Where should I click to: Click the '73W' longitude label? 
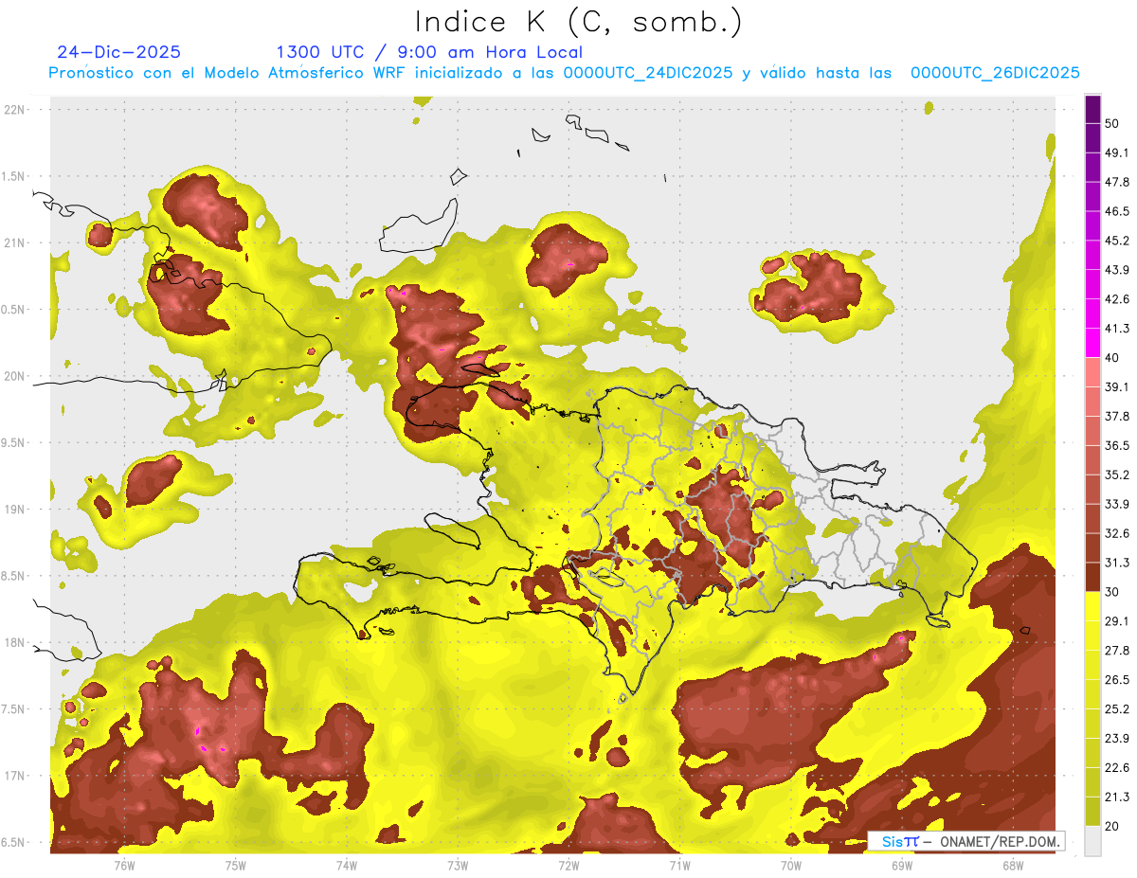tap(458, 865)
